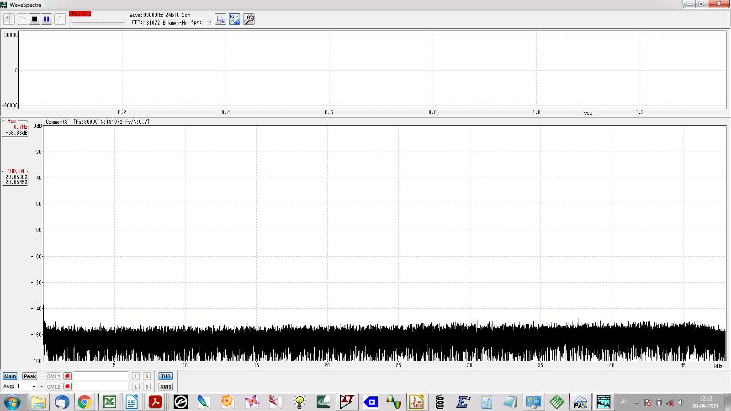731x411 pixels.
Task: Click the blue feather taskbar icon
Action: (204, 402)
